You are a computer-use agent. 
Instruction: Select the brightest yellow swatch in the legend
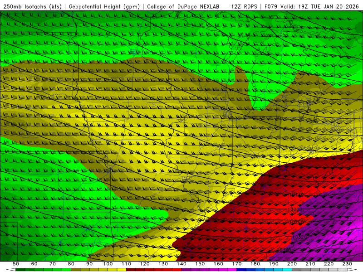122,270
